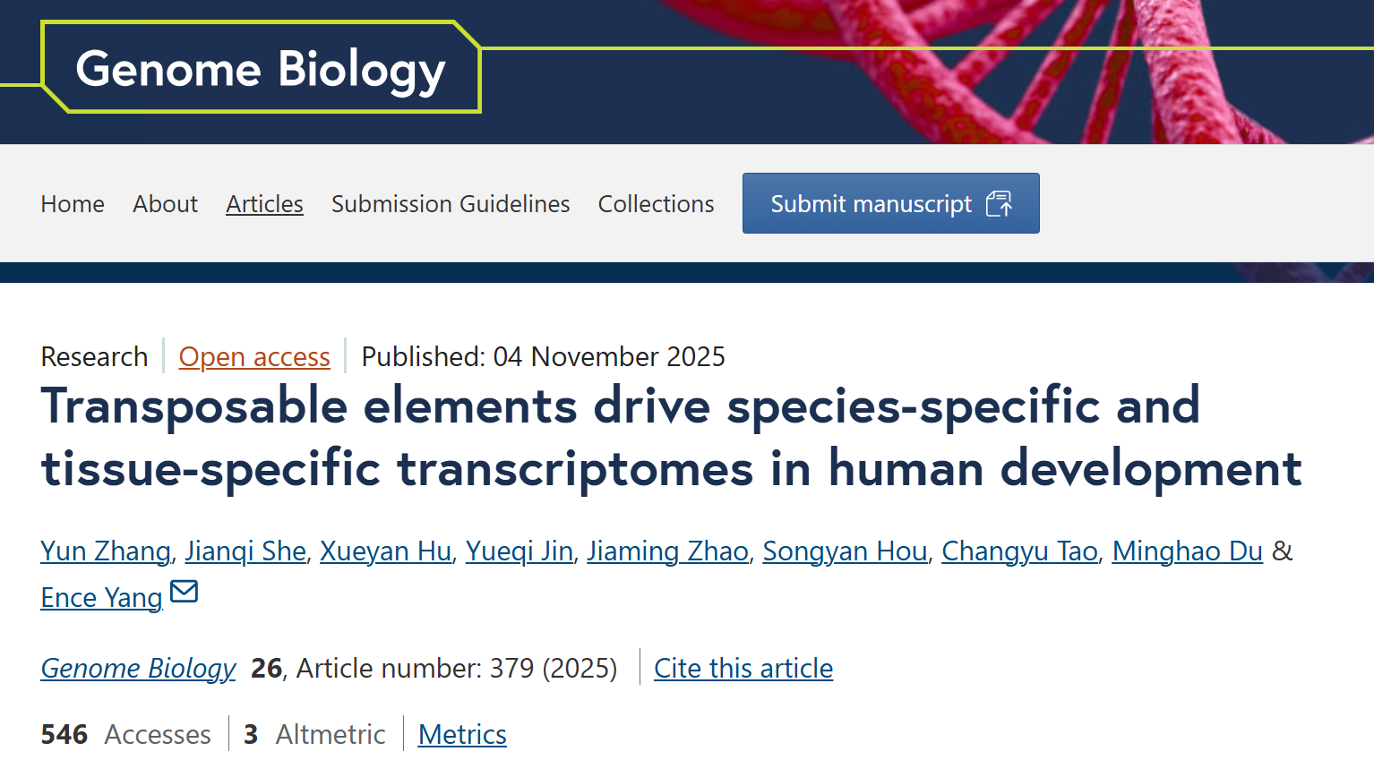This screenshot has width=1374, height=777.
Task: Follow the Open access link
Action: [x=254, y=356]
